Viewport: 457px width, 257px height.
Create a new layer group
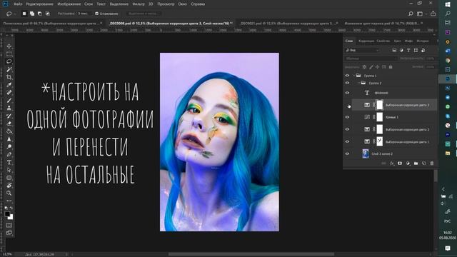416,163
